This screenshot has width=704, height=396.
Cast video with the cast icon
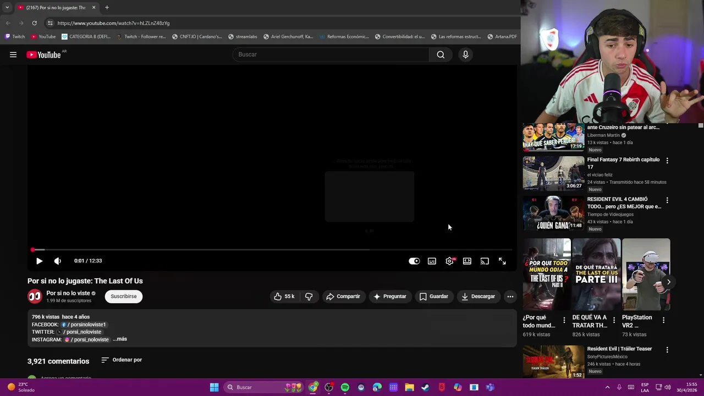coord(485,261)
